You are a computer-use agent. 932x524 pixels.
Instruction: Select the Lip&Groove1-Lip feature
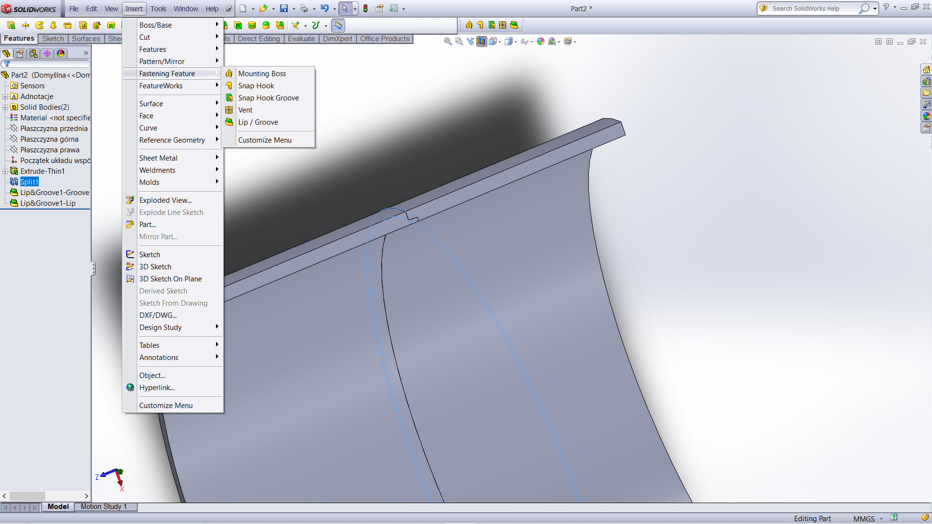tap(48, 203)
